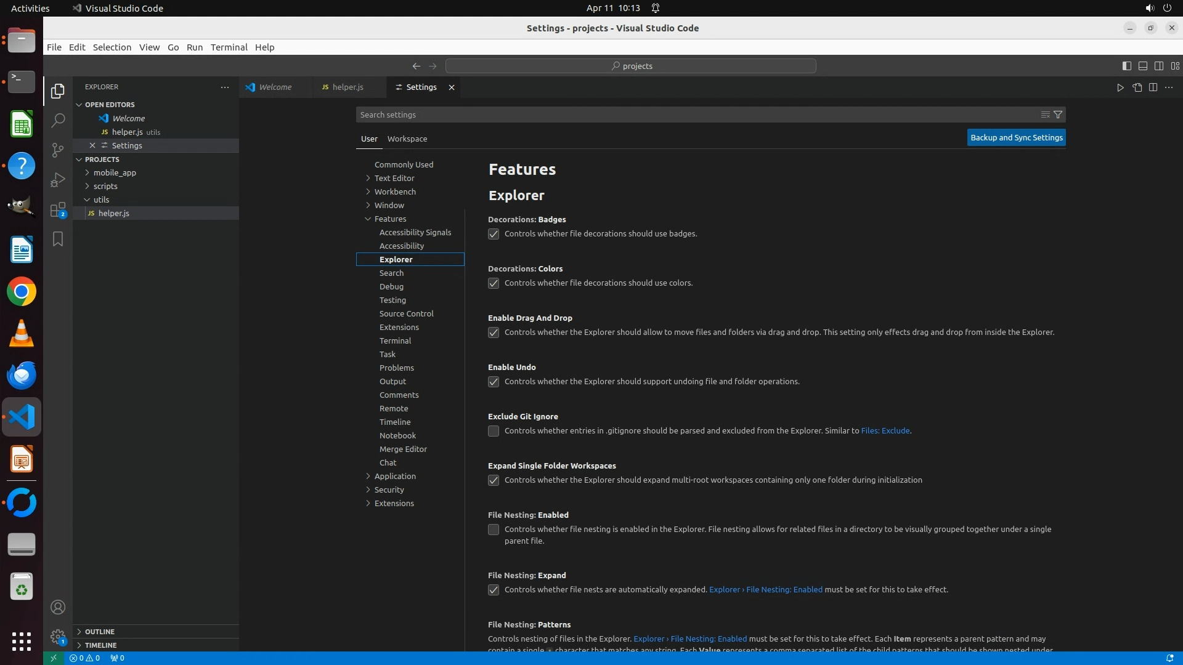Open the Extensions view icon

pyautogui.click(x=58, y=210)
